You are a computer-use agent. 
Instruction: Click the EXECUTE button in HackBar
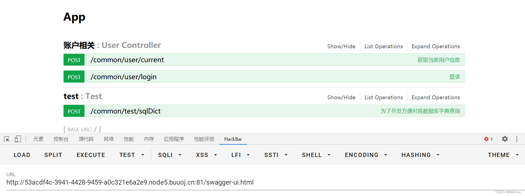[91, 155]
